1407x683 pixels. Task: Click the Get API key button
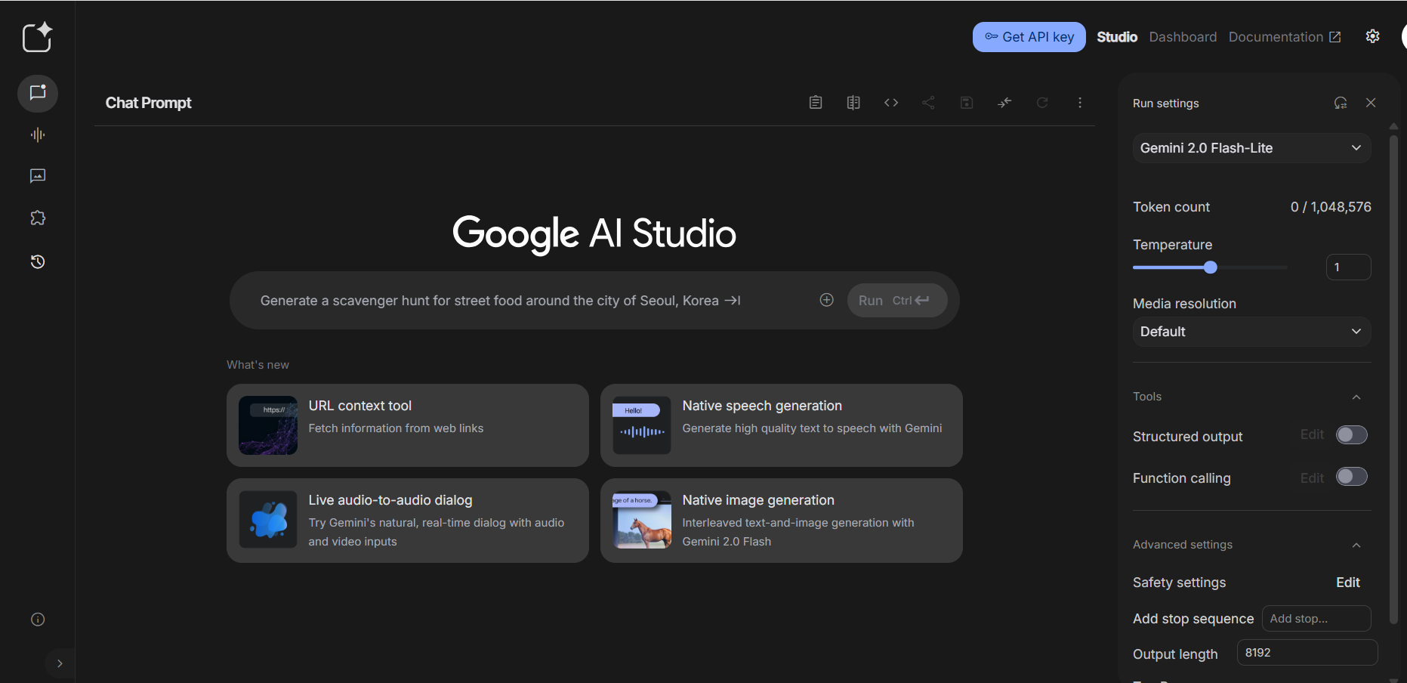pyautogui.click(x=1029, y=37)
